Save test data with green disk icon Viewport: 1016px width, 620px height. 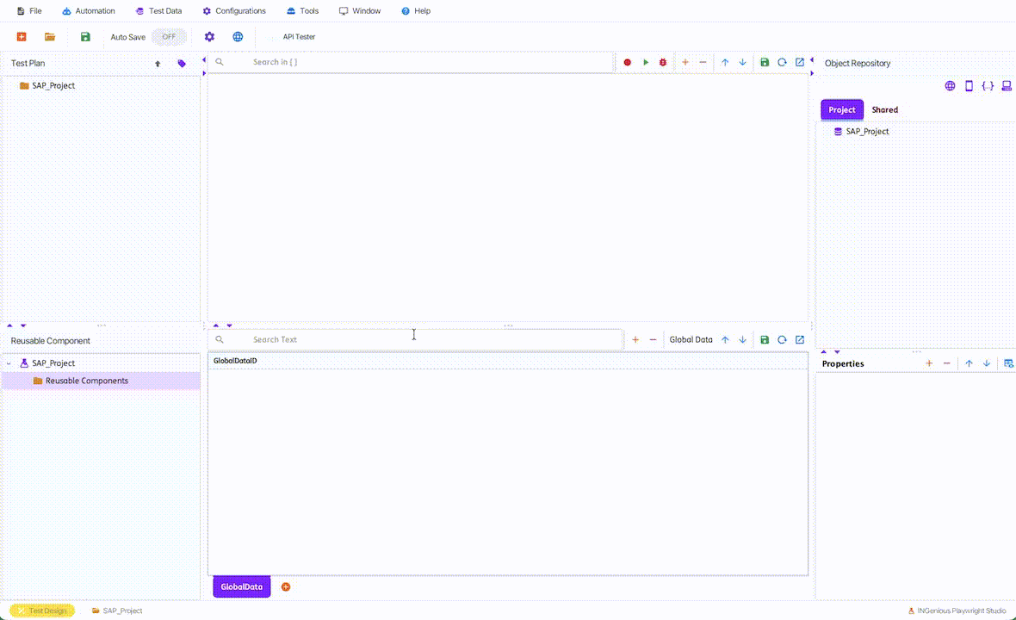click(765, 339)
